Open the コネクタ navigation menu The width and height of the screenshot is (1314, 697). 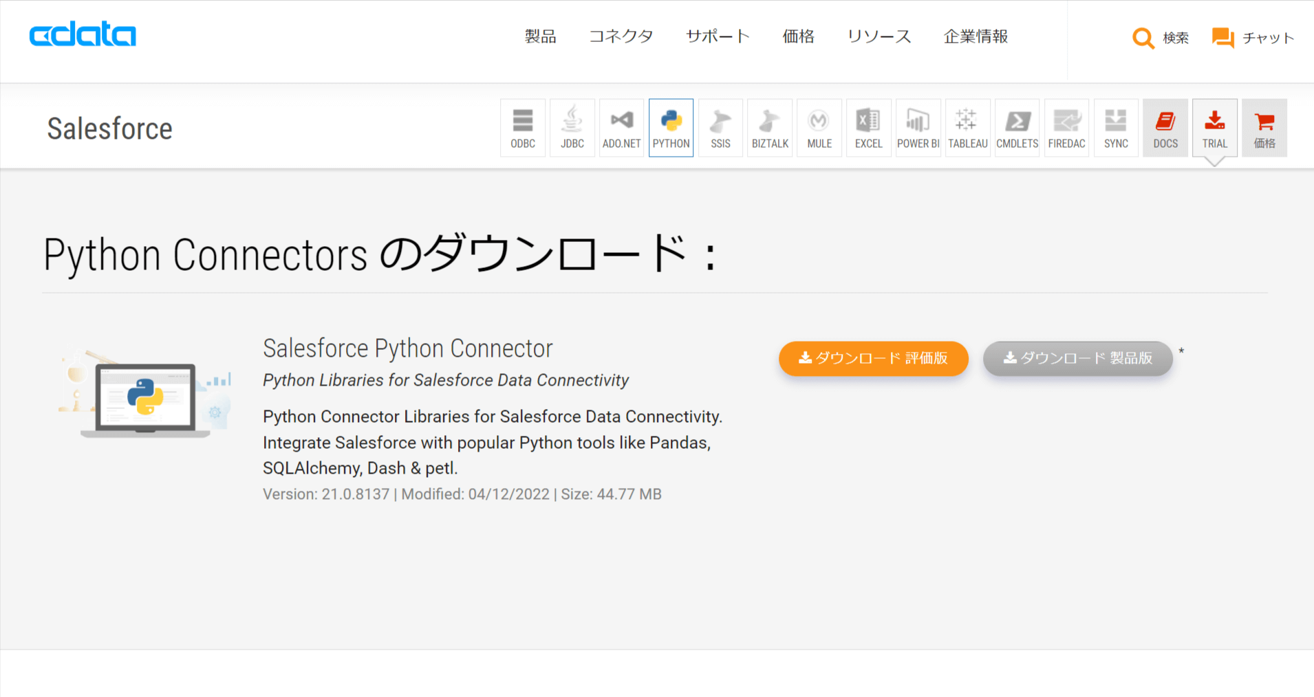[621, 36]
